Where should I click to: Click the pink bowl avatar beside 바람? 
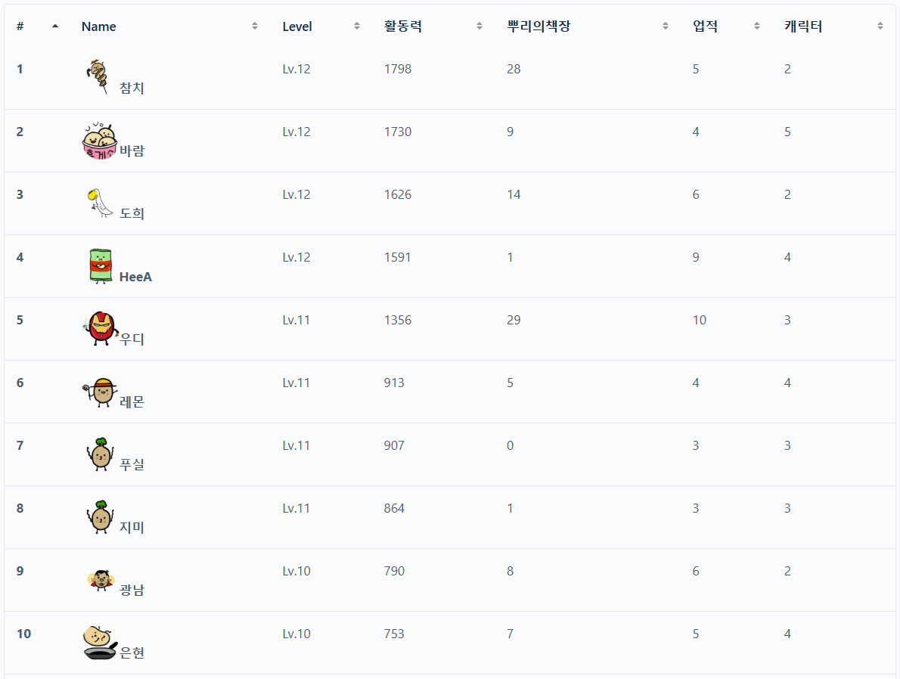coord(100,141)
